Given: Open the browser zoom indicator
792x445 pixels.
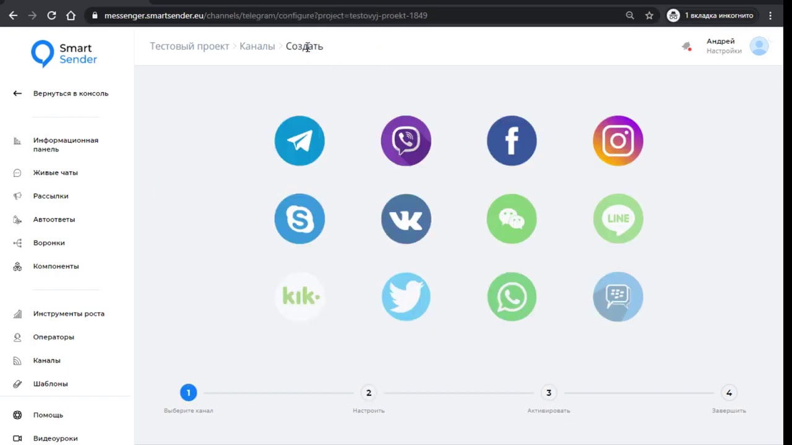Looking at the screenshot, I should click(630, 15).
